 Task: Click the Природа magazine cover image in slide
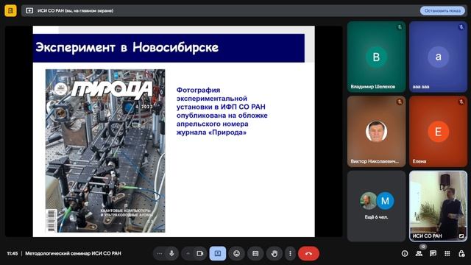(105, 151)
